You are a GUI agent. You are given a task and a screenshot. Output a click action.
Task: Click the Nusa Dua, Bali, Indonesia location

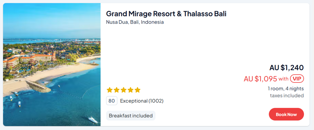click(x=135, y=22)
